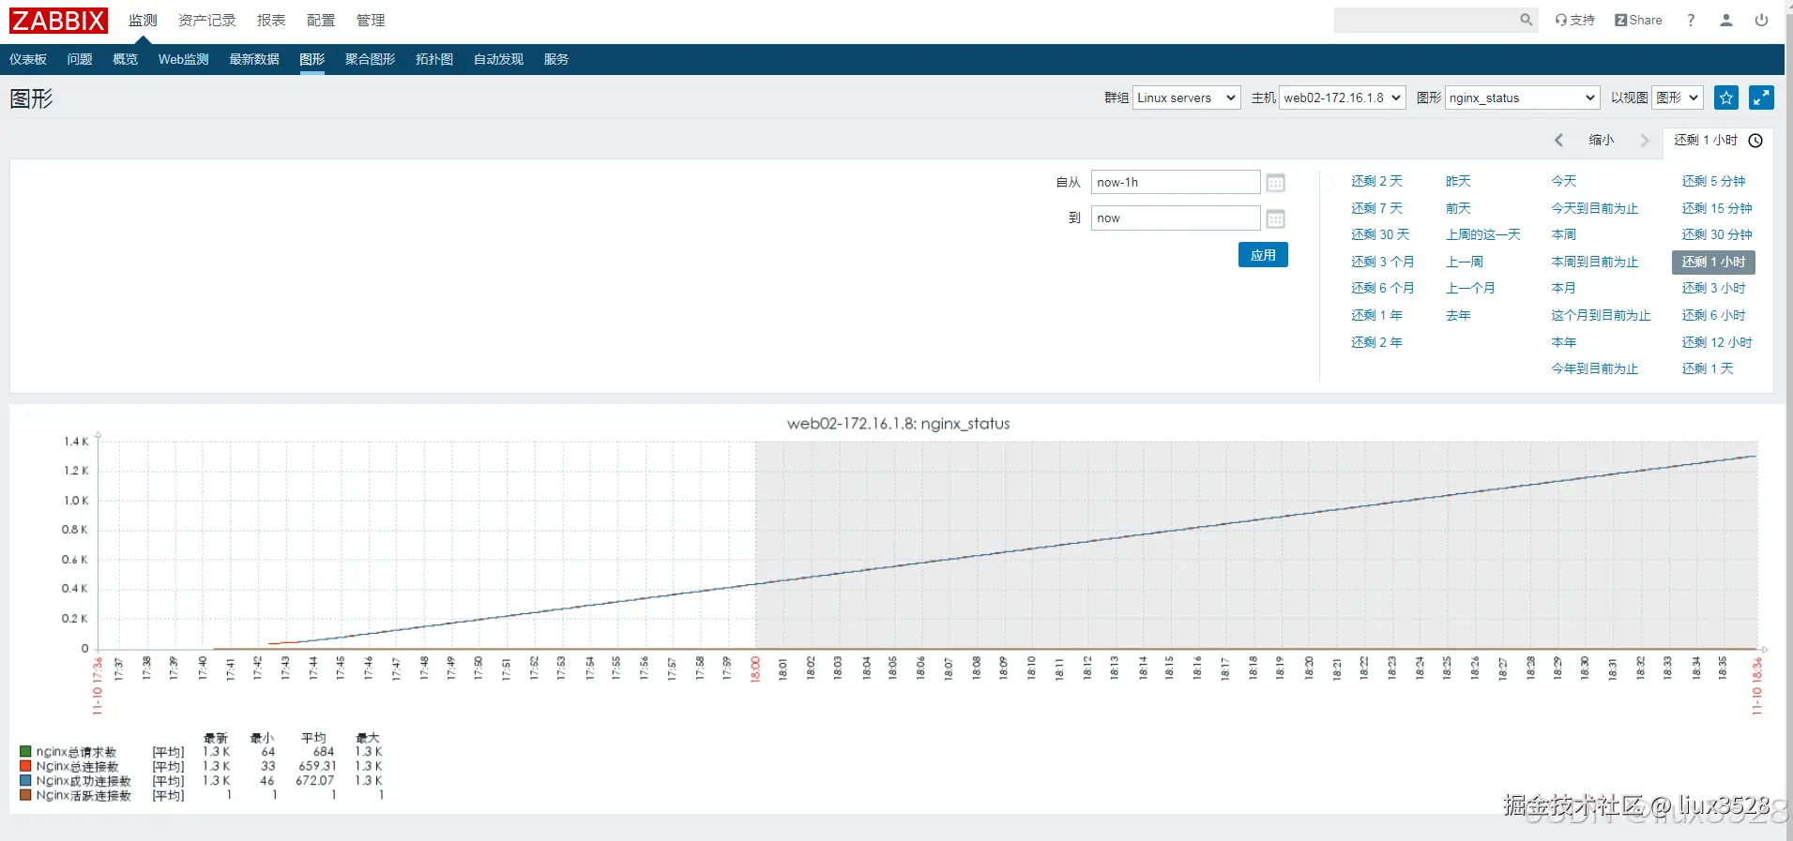Open the support link with headset icon
The width and height of the screenshot is (1793, 841).
coord(1574,20)
